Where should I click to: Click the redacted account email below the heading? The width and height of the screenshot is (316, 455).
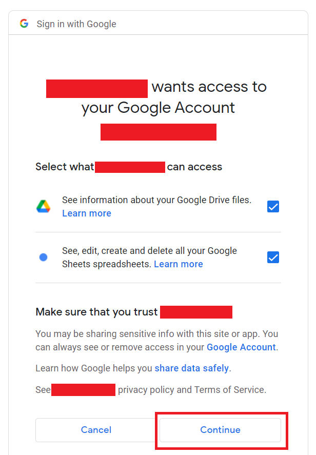click(x=159, y=132)
